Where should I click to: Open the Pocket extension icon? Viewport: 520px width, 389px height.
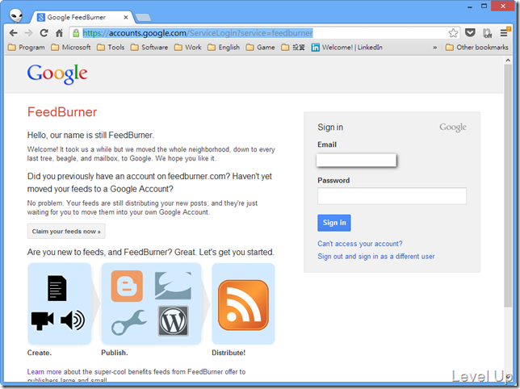pyautogui.click(x=470, y=32)
